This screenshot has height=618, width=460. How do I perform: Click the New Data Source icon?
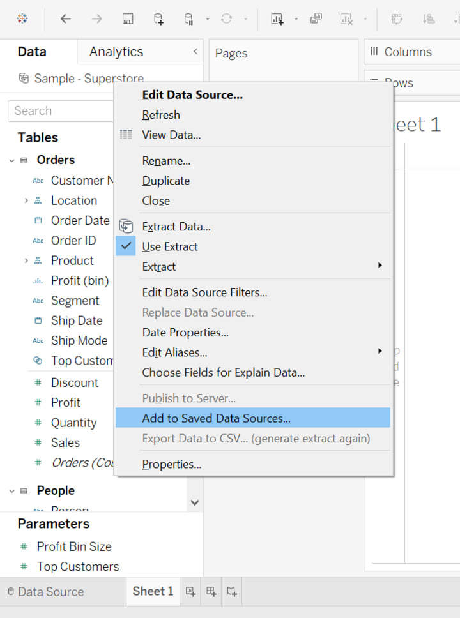pyautogui.click(x=158, y=19)
